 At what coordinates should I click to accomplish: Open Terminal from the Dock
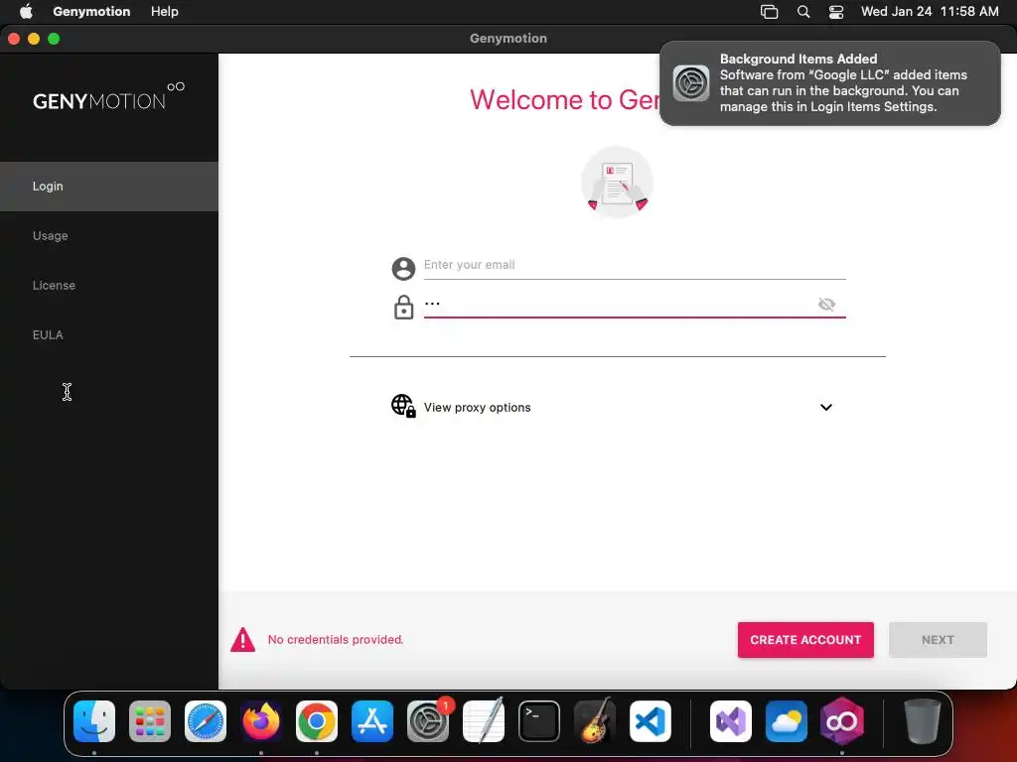[539, 721]
